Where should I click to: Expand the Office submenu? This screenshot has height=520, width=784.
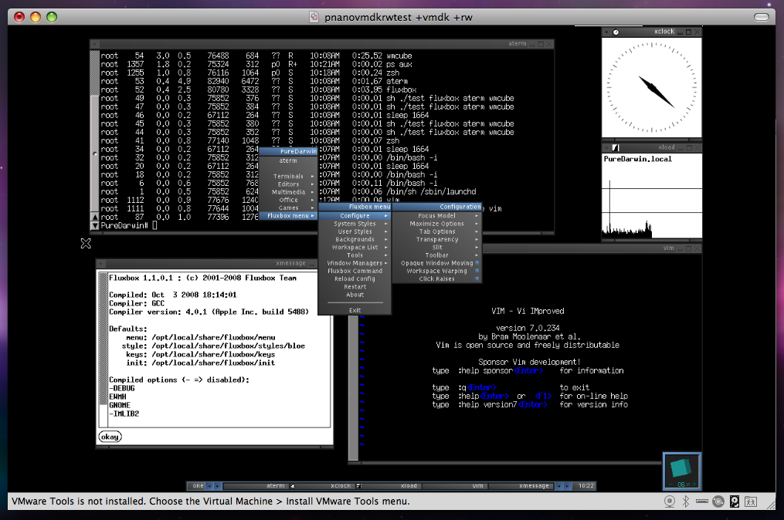pos(289,200)
